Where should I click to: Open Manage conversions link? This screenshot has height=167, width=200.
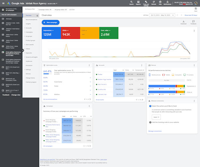(x=155, y=131)
